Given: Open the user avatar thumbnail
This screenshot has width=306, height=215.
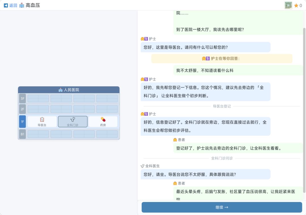Looking at the screenshot, I should [x=288, y=5].
